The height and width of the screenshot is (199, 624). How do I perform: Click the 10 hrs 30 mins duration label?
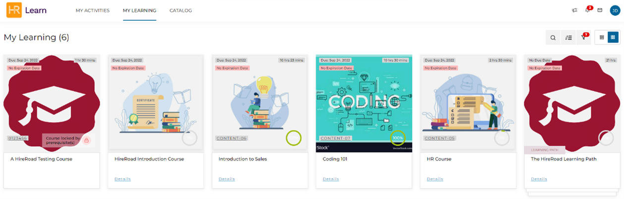(396, 60)
